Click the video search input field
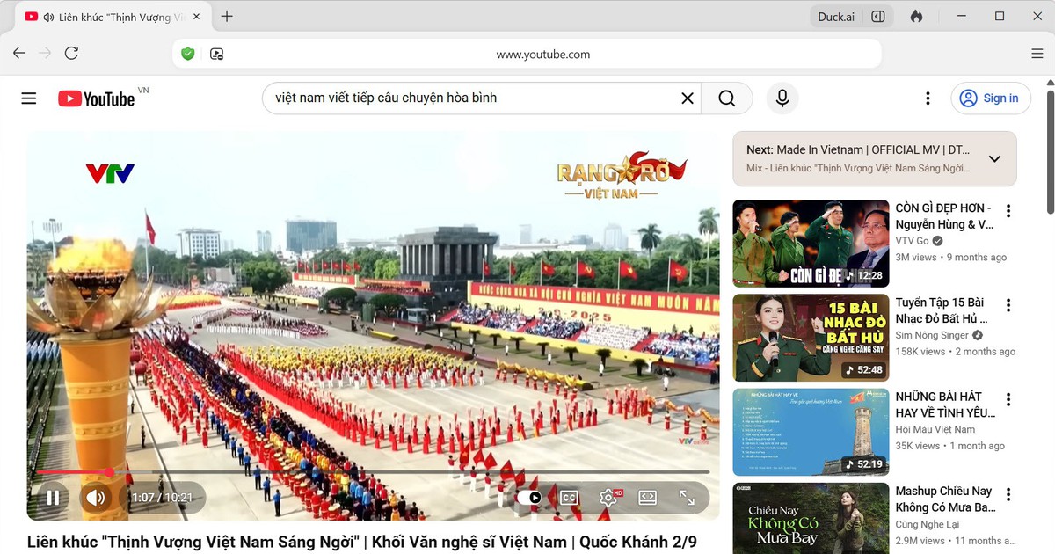This screenshot has height=554, width=1055. [x=473, y=98]
